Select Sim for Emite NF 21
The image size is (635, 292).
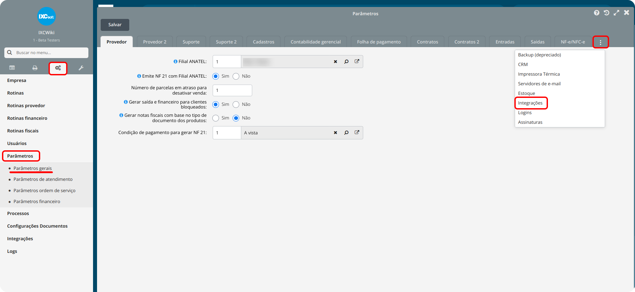tap(216, 76)
